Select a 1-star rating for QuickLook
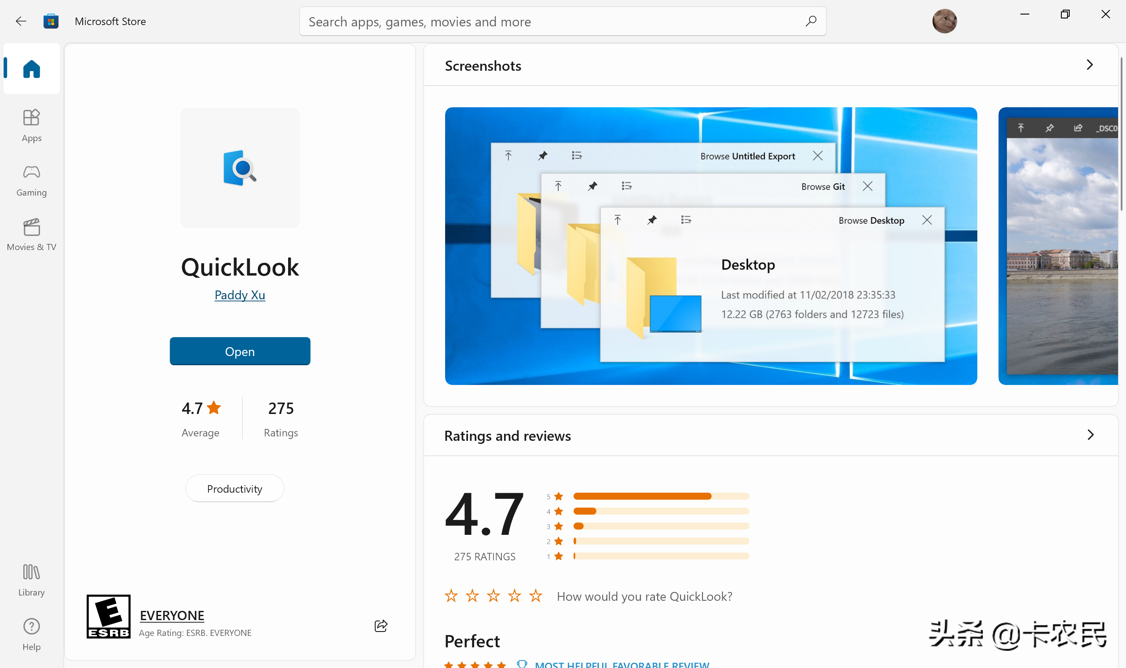The image size is (1126, 668). 451,595
